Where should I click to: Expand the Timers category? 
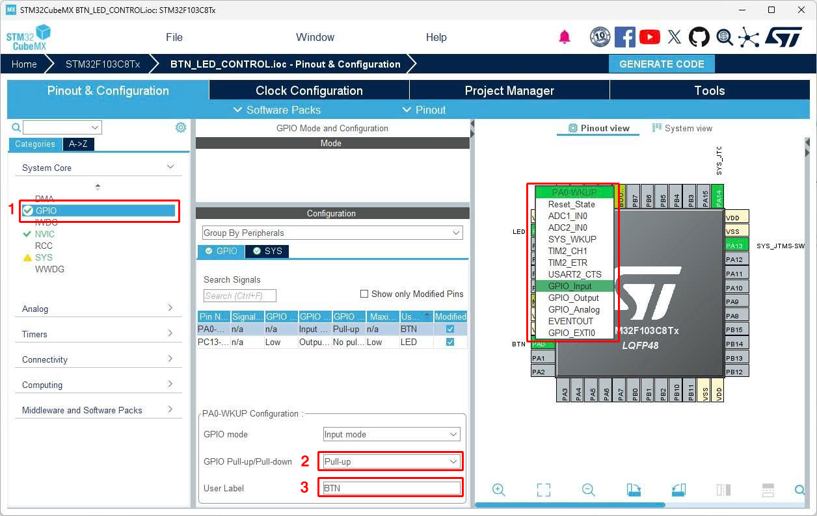(x=170, y=333)
